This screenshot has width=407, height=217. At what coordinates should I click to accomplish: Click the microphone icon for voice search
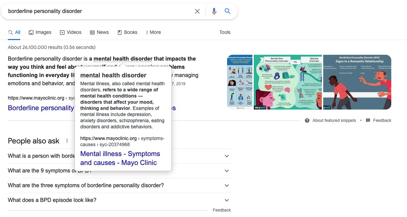[214, 11]
